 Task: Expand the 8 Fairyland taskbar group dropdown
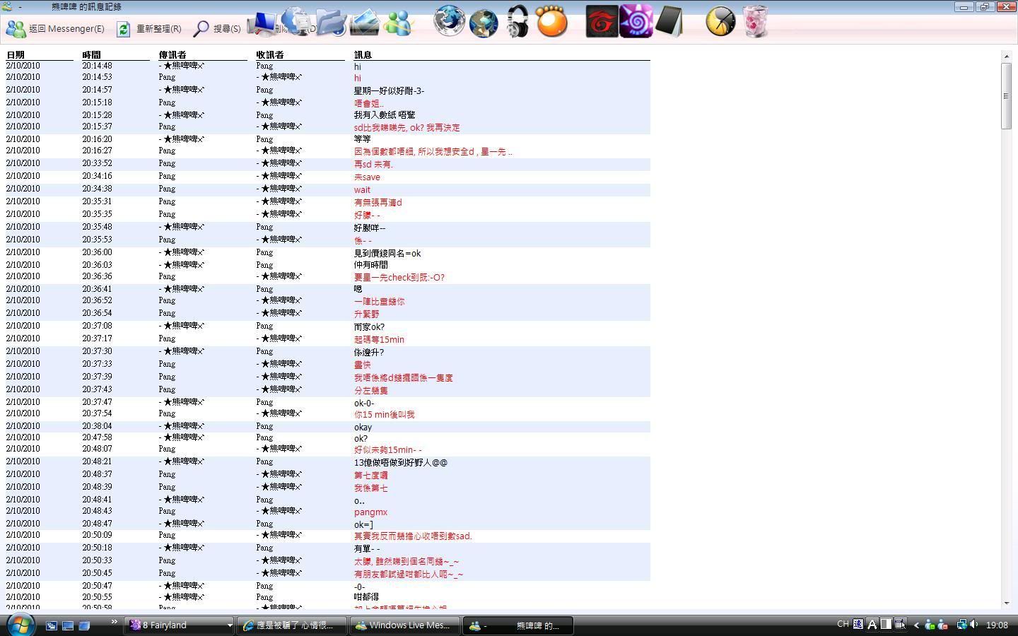point(229,625)
